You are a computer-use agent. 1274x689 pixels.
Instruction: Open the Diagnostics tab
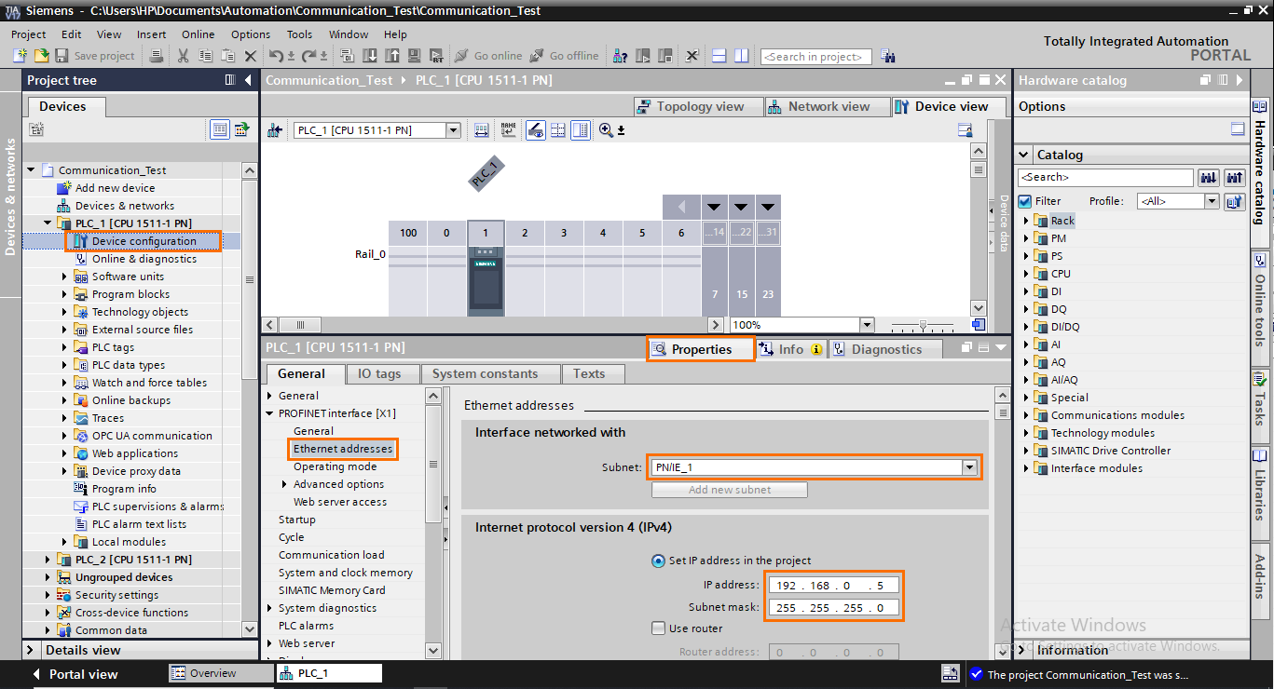coord(885,349)
